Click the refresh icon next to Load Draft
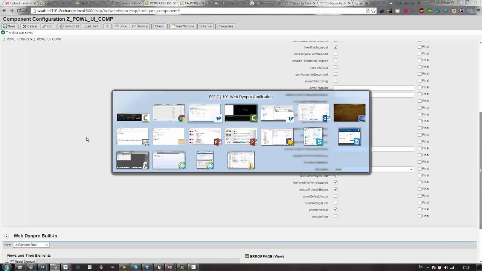Viewport: 482px width, 271px height. click(108, 26)
